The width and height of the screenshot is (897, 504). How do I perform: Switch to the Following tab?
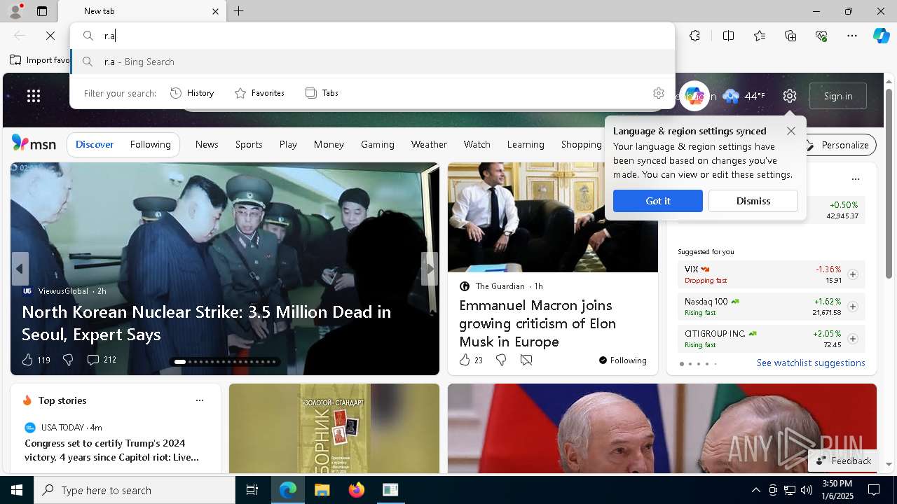pos(150,144)
